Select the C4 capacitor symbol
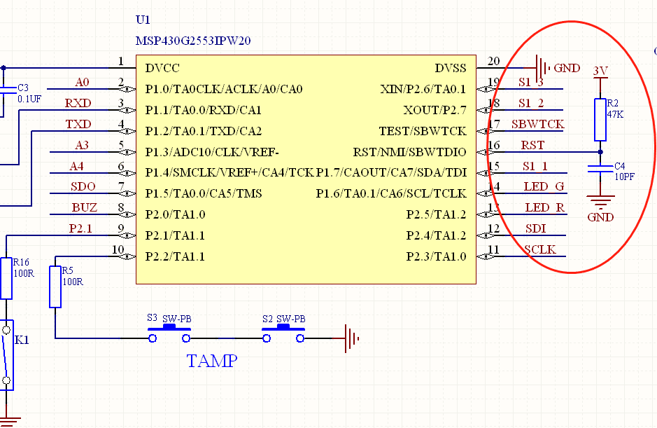 pos(600,168)
